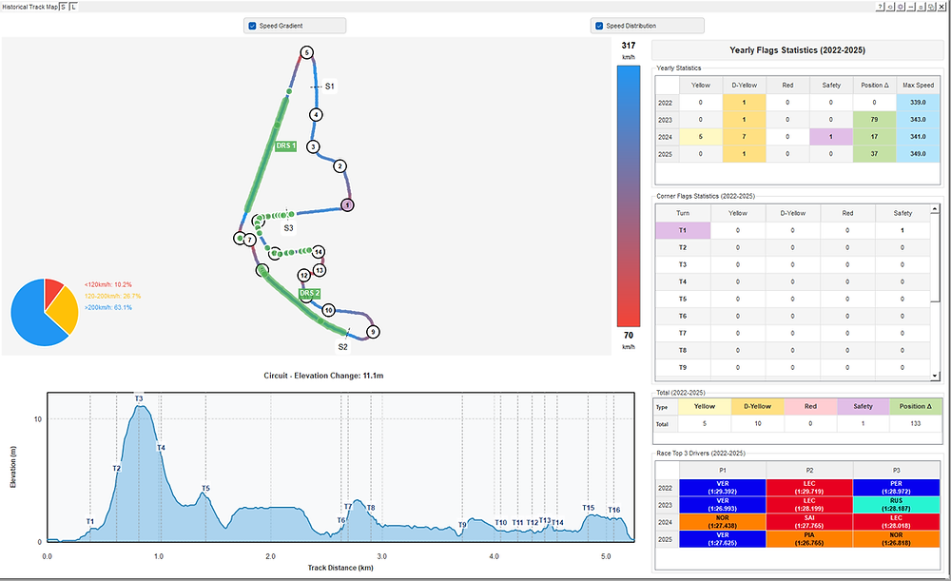Screen dimensions: 951x581
Task: Toggle the Speed Gradient checkbox
Action: pyautogui.click(x=252, y=26)
